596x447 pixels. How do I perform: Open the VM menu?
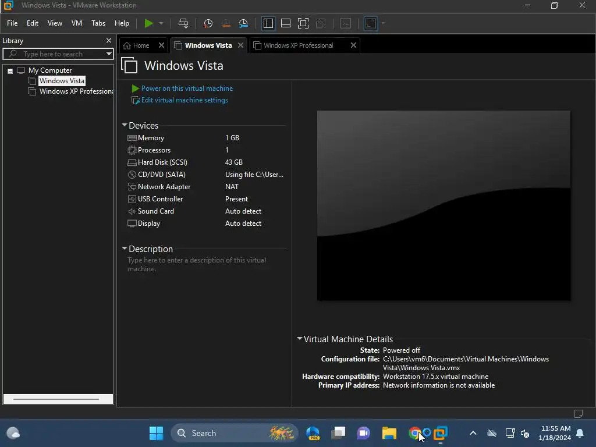(x=77, y=23)
